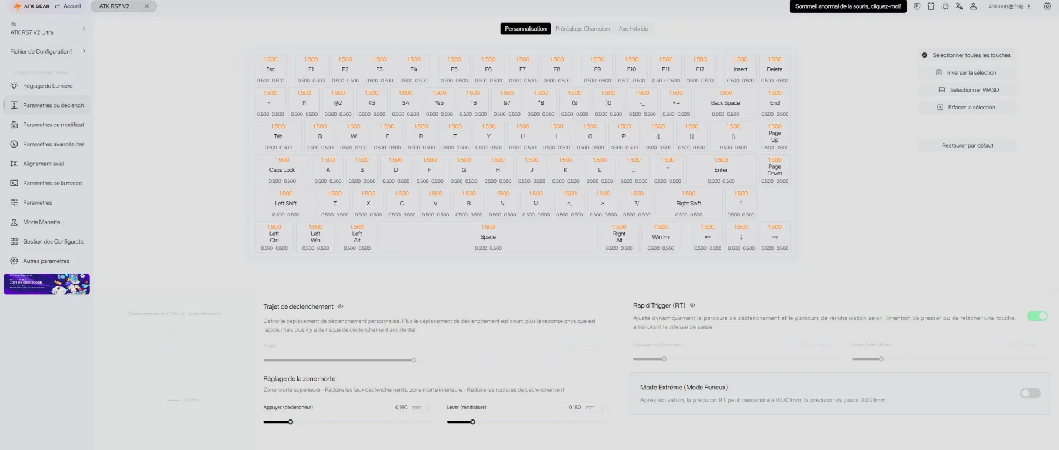
Task: Open the video tutorial monitor icon in top bar
Action: [x=917, y=6]
